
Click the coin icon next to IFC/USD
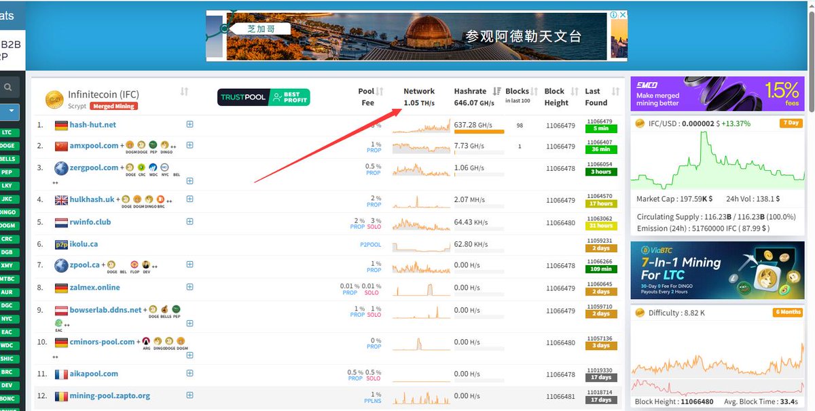[x=640, y=123]
